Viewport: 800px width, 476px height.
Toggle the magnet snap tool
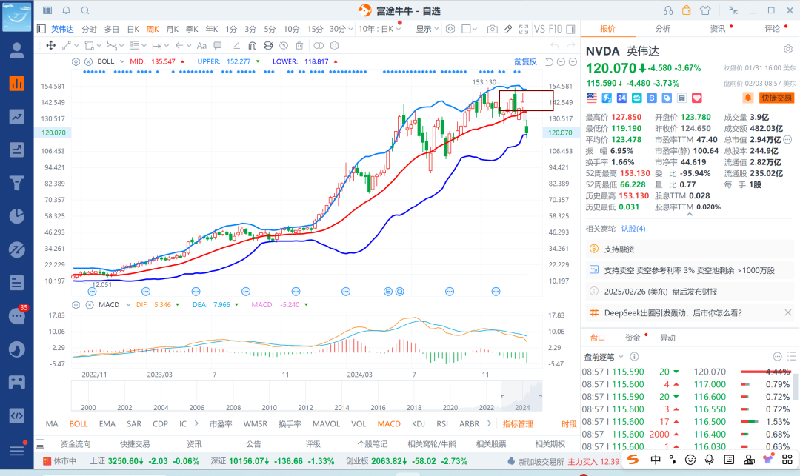(x=252, y=46)
